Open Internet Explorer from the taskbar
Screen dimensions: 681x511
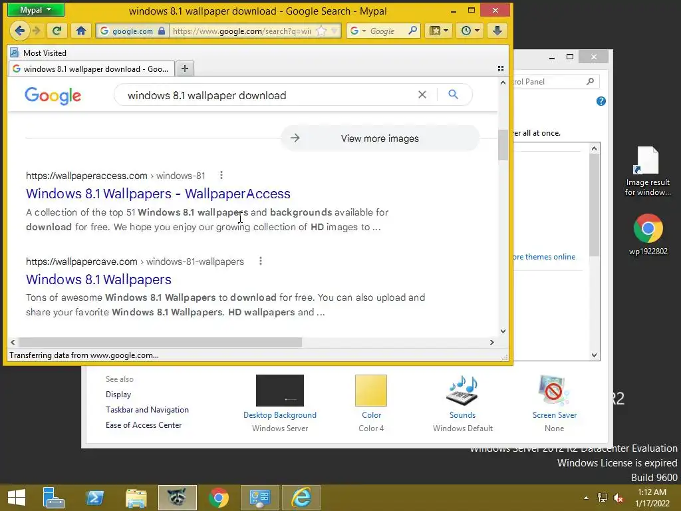coord(301,498)
